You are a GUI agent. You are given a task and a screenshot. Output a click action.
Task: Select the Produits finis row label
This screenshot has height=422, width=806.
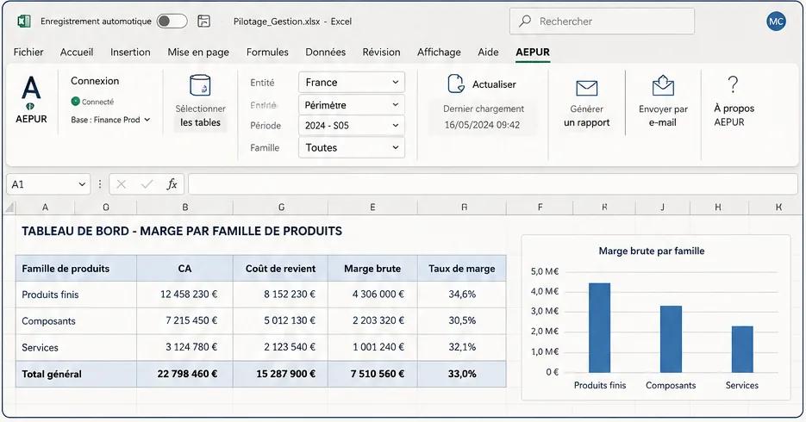50,295
